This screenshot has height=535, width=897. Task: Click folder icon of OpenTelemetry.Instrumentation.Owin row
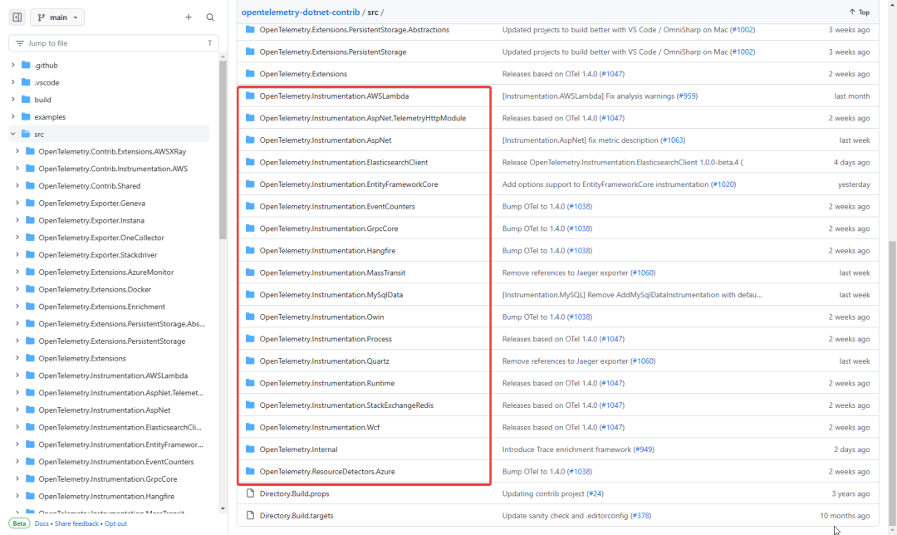click(250, 317)
